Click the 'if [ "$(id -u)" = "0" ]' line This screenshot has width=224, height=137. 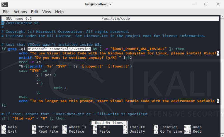coord(33,118)
